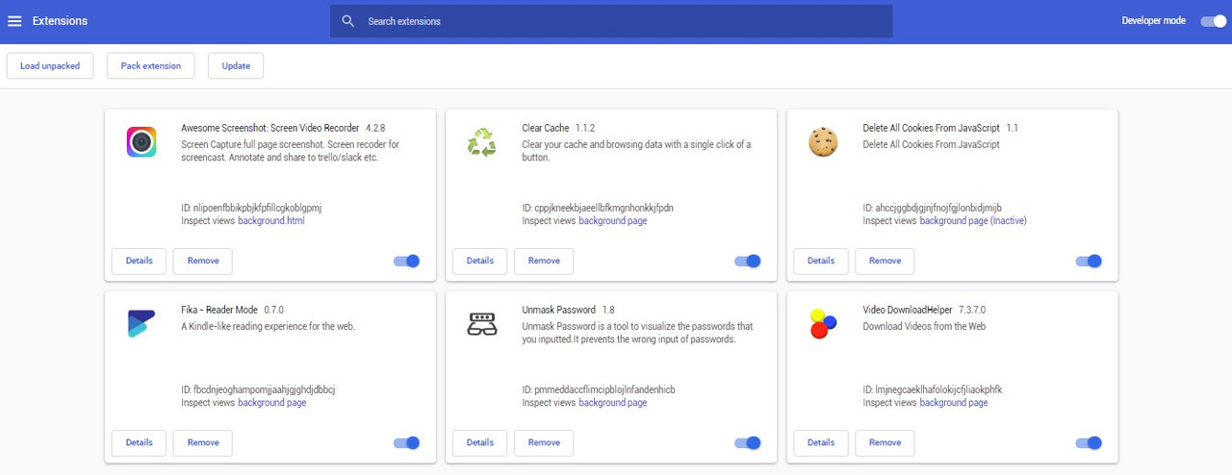Screen dimensions: 1232x475
Task: Focus the Search extensions field
Action: point(611,21)
